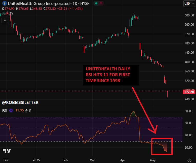This screenshot has width=196, height=163.
Task: Click the TradingView logo
Action: click(7, 151)
